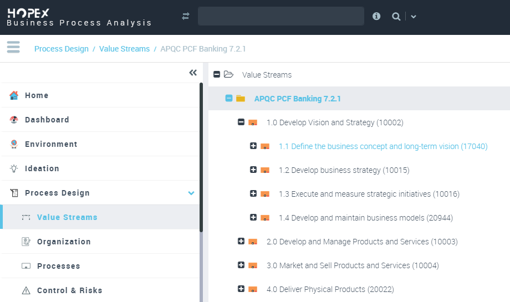Collapse the Value Streams root node
510x302 pixels.
click(x=217, y=74)
